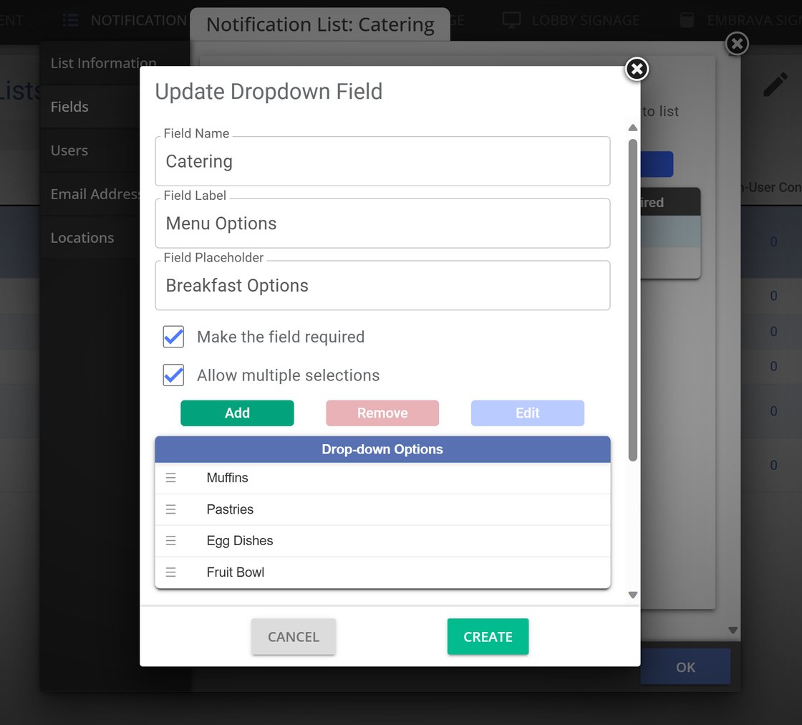Click the drag handle beside Fruit Bowl
Viewport: 802px width, 725px height.
(170, 572)
